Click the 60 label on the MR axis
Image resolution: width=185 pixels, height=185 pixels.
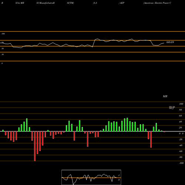(x=181, y=116)
